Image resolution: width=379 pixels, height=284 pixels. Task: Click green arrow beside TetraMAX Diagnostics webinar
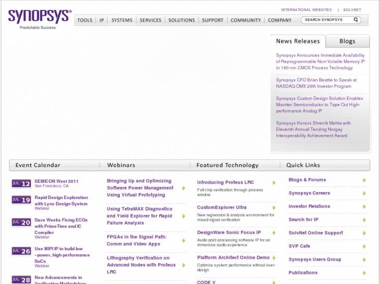(x=184, y=216)
